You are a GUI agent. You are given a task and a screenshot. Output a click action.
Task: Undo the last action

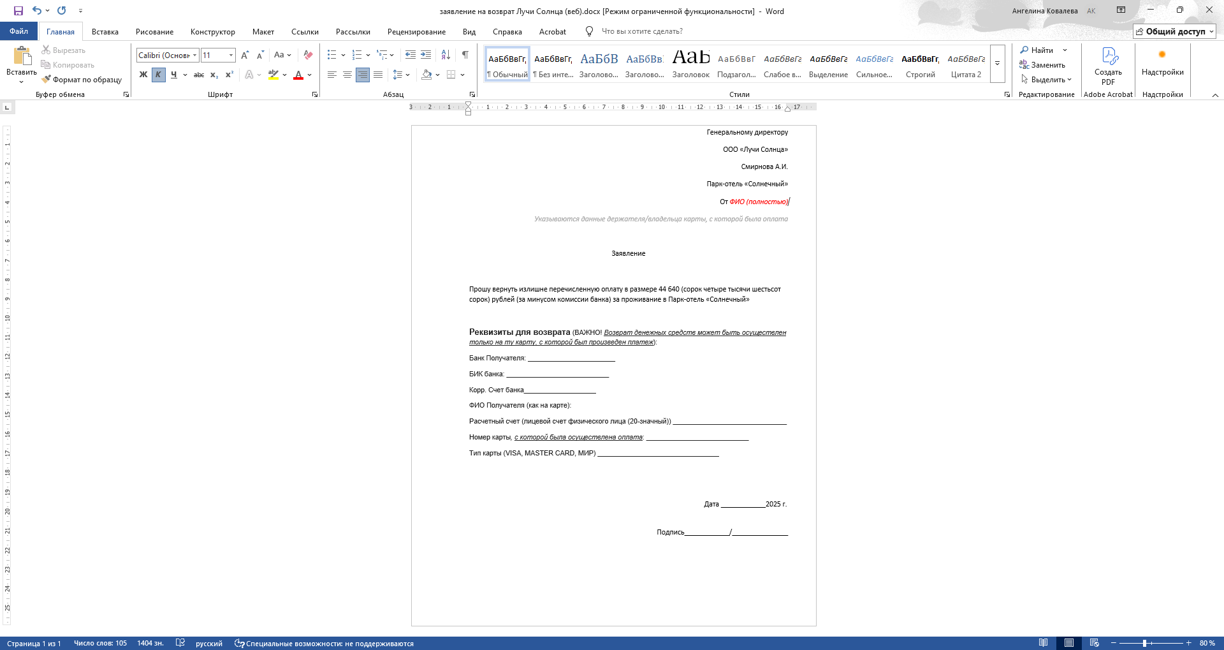(37, 11)
